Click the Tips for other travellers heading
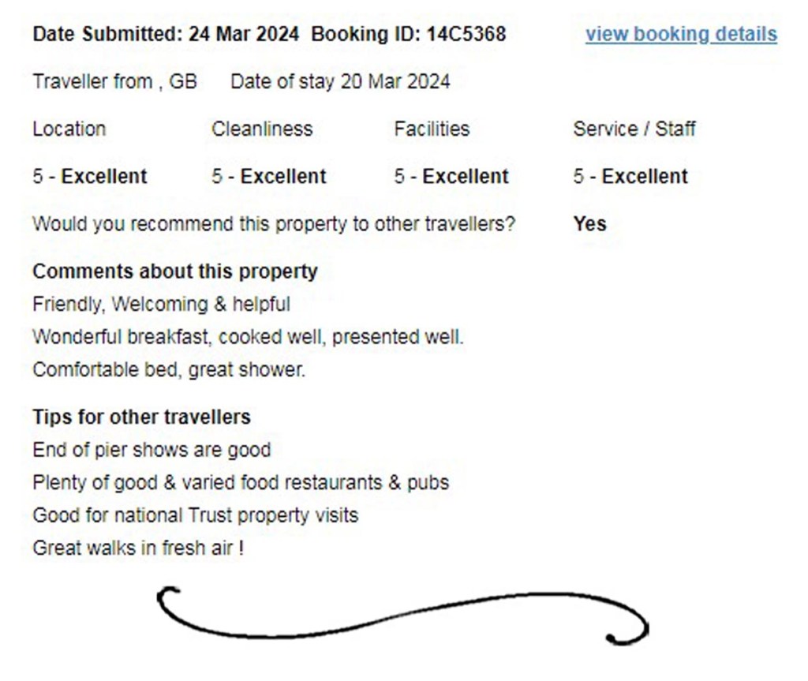 (x=141, y=417)
